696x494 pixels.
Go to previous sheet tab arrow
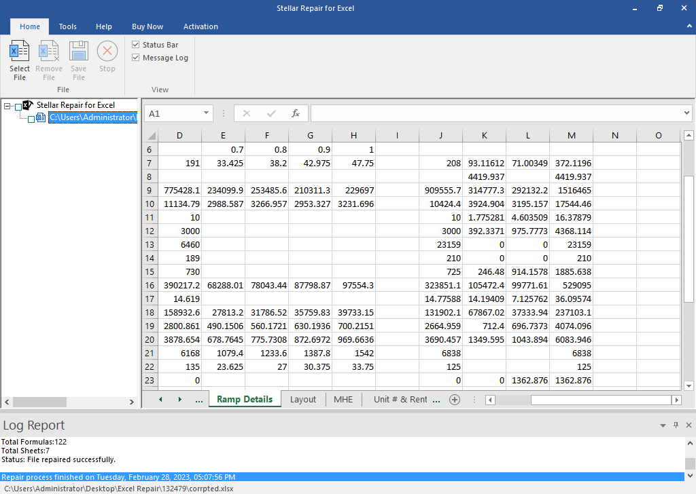point(160,400)
